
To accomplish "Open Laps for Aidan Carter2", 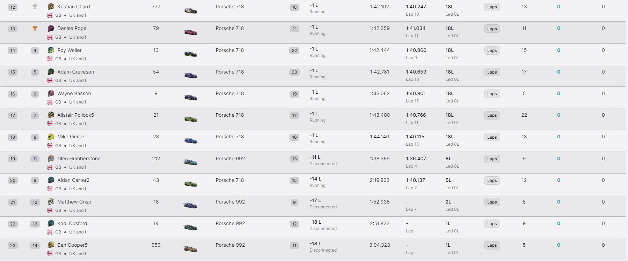I will (x=492, y=181).
